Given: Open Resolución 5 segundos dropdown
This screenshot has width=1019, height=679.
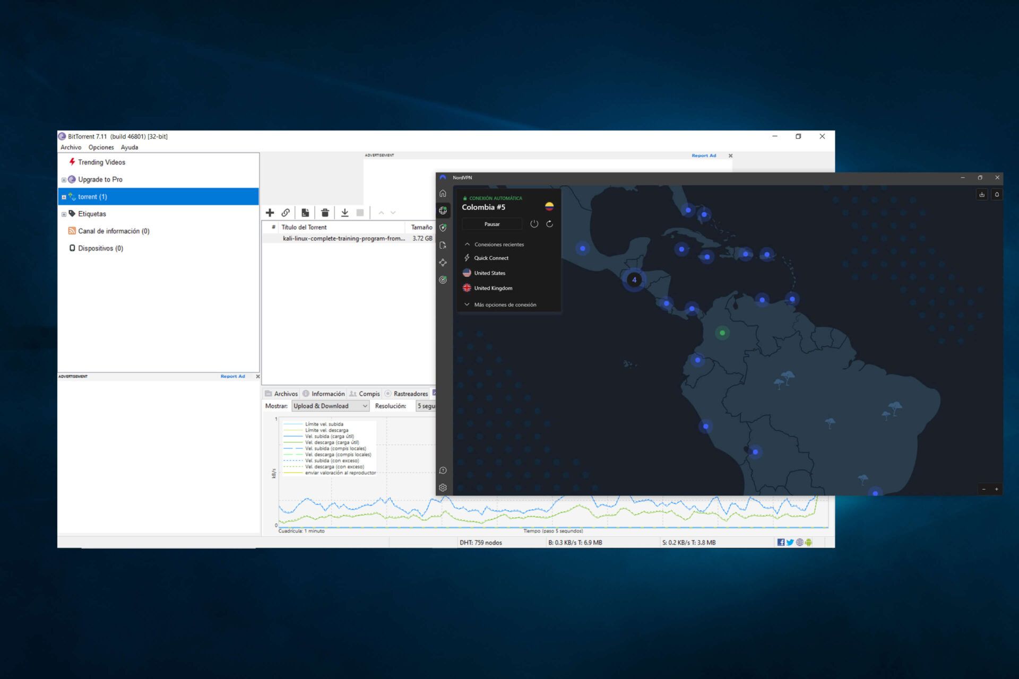Looking at the screenshot, I should coord(426,406).
